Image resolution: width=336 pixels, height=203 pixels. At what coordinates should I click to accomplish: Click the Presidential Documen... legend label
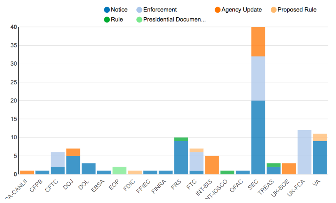coord(174,20)
